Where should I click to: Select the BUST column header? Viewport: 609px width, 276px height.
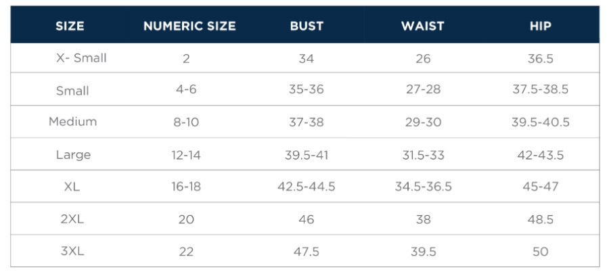coord(307,26)
